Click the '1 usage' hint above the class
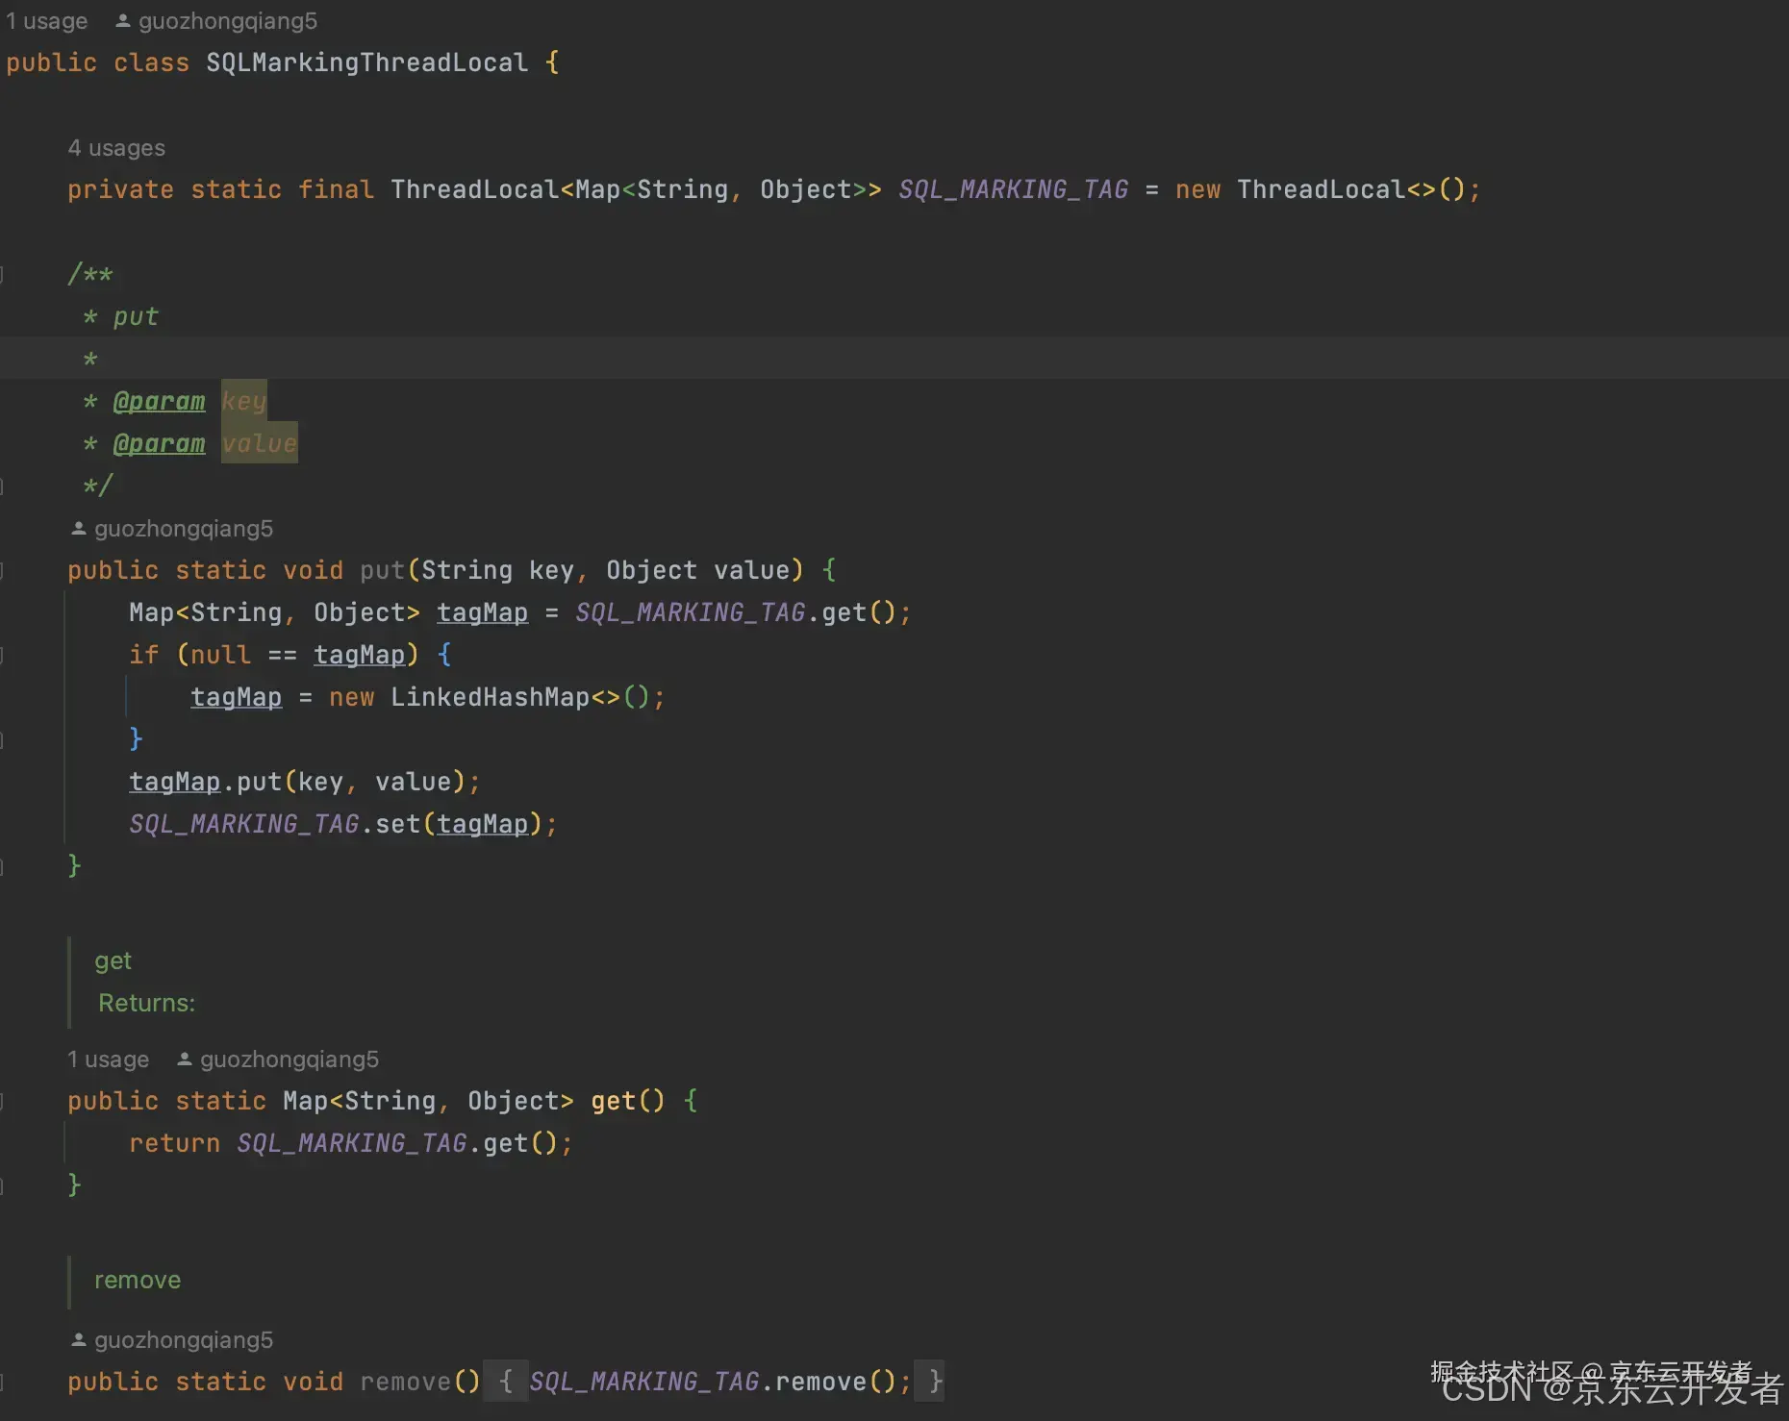 [47, 21]
